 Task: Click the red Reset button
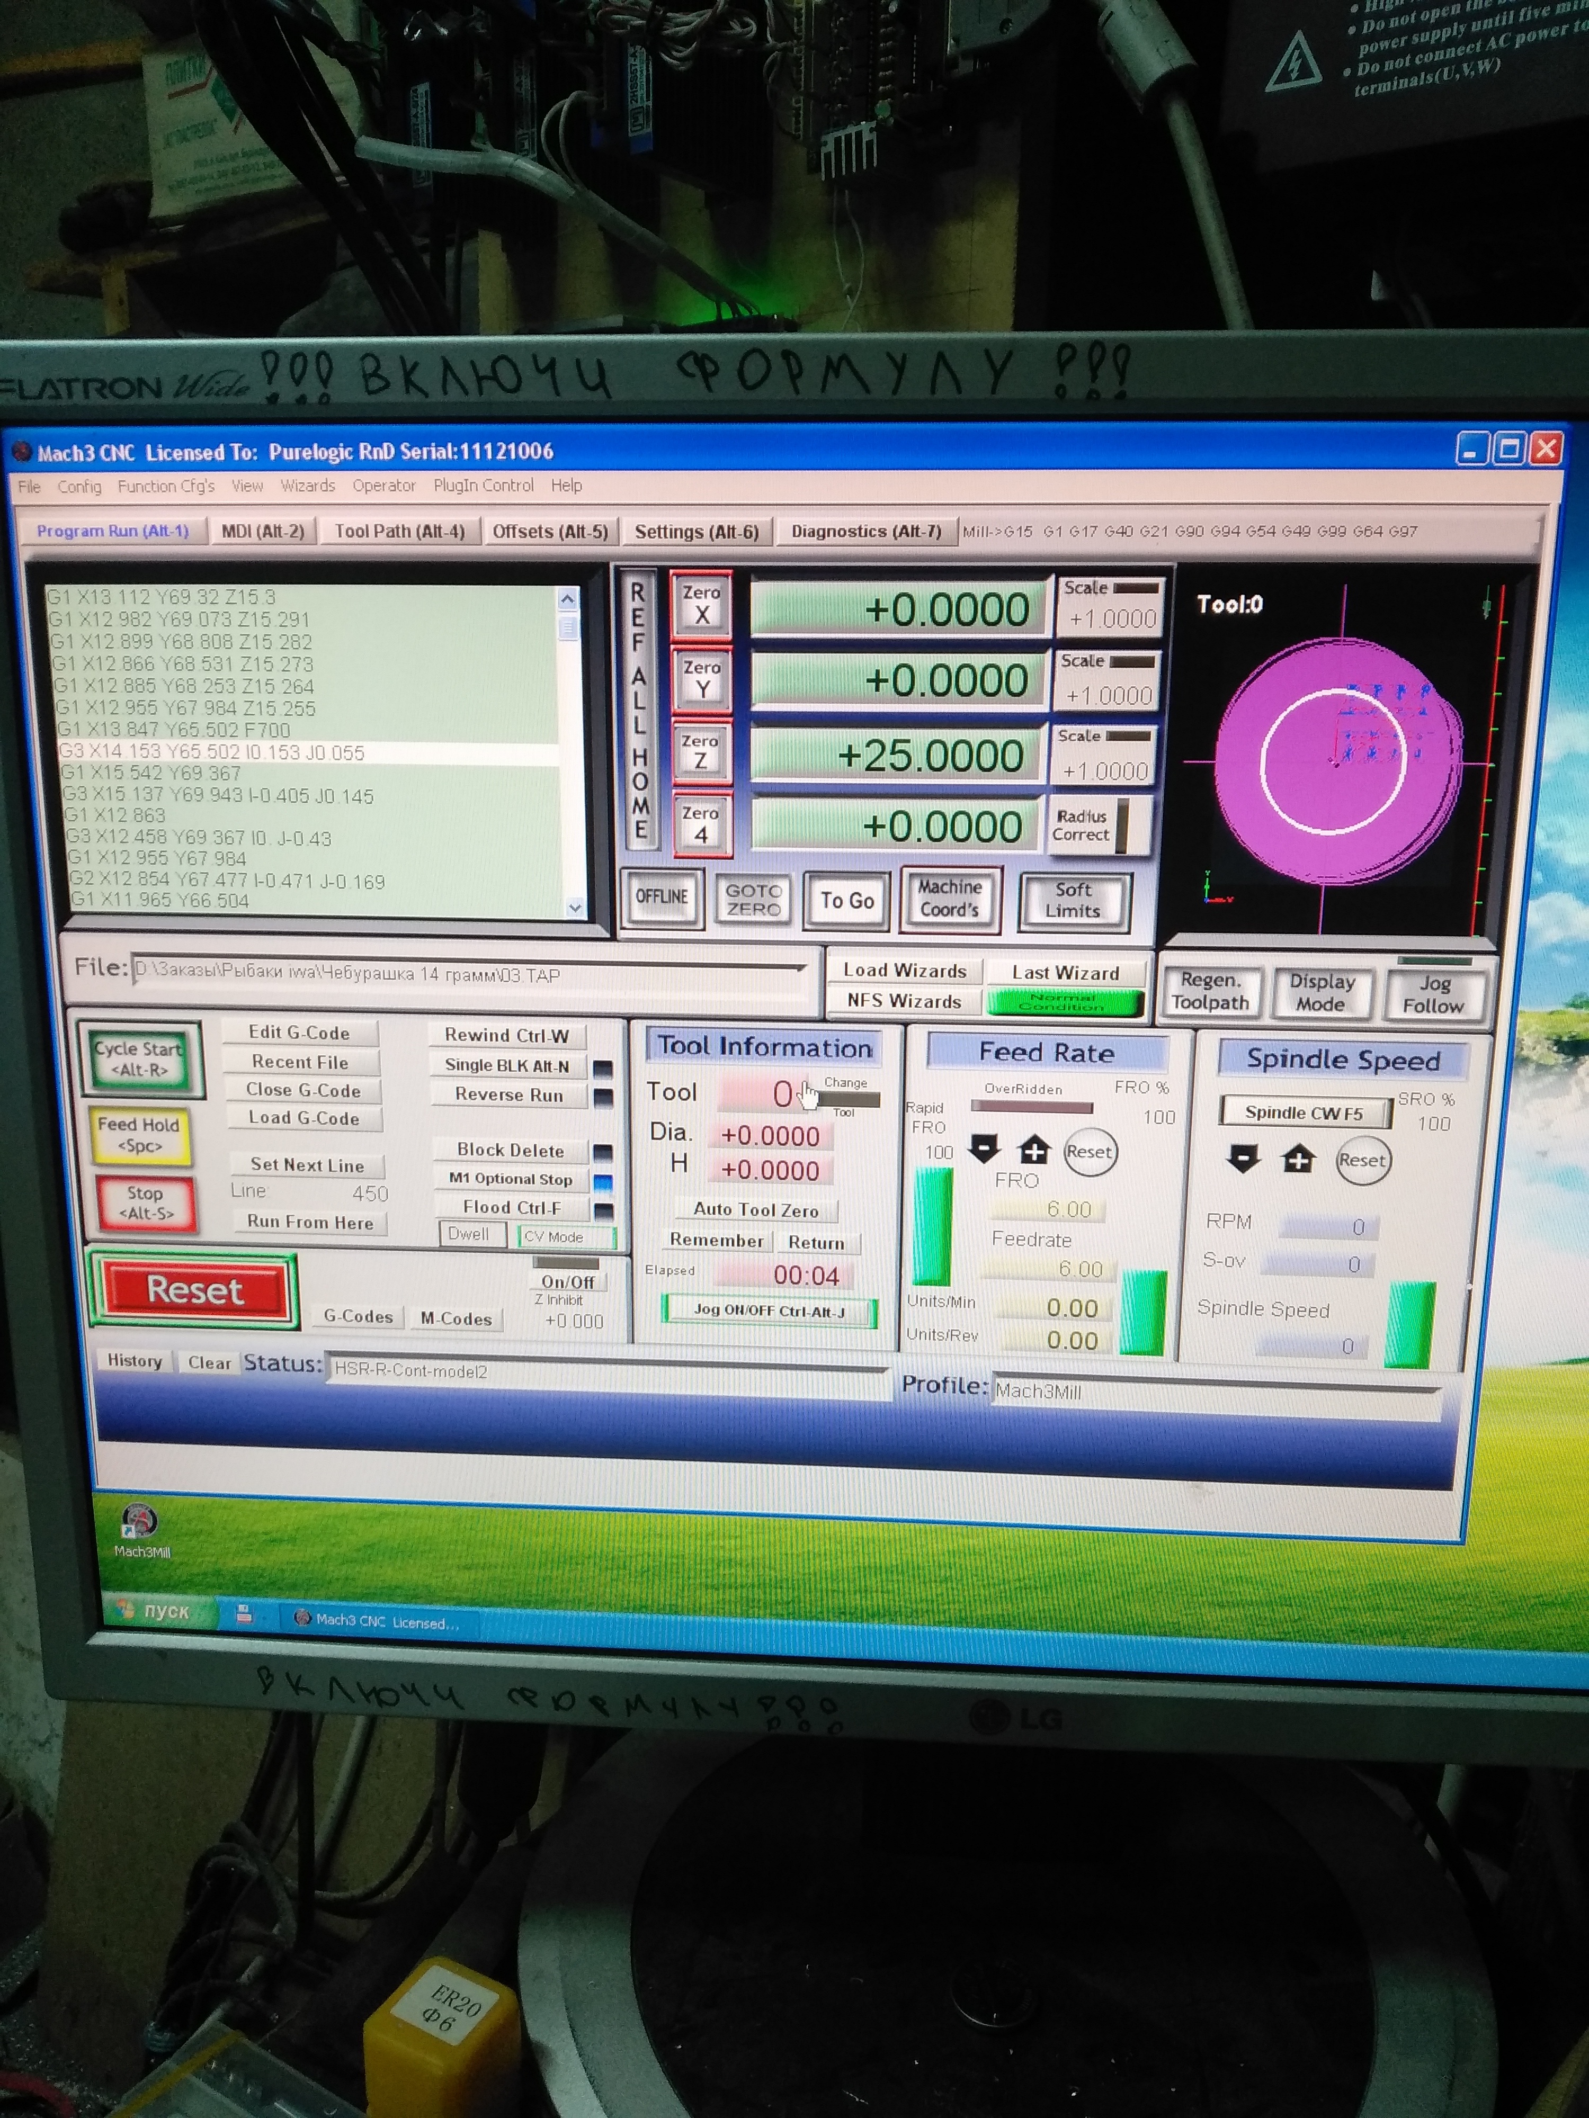coord(194,1291)
